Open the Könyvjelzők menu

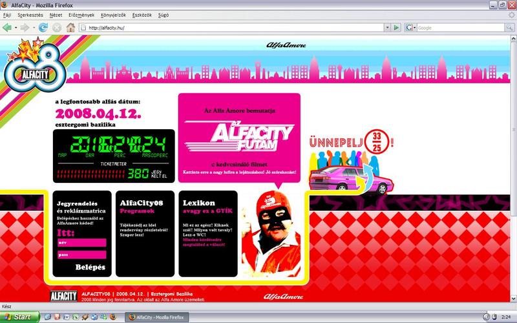(x=114, y=15)
